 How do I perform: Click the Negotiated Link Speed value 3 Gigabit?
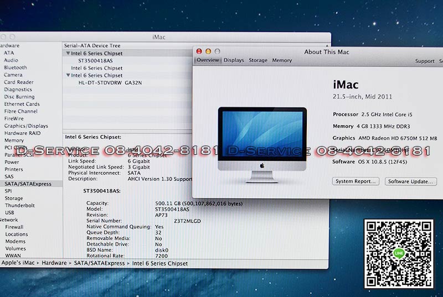click(139, 167)
